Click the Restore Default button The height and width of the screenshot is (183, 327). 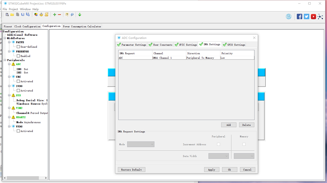[x=132, y=170]
